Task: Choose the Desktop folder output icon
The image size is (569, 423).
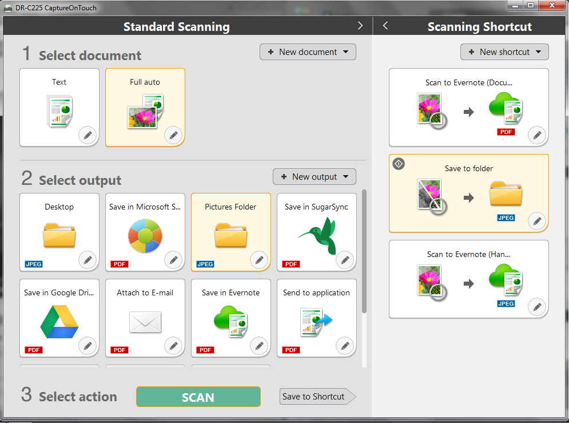Action: coord(59,235)
